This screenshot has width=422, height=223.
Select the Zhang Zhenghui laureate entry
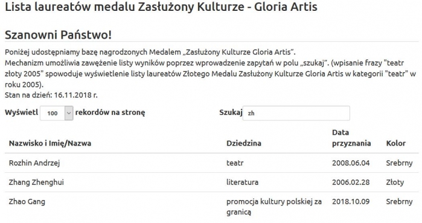click(x=36, y=183)
